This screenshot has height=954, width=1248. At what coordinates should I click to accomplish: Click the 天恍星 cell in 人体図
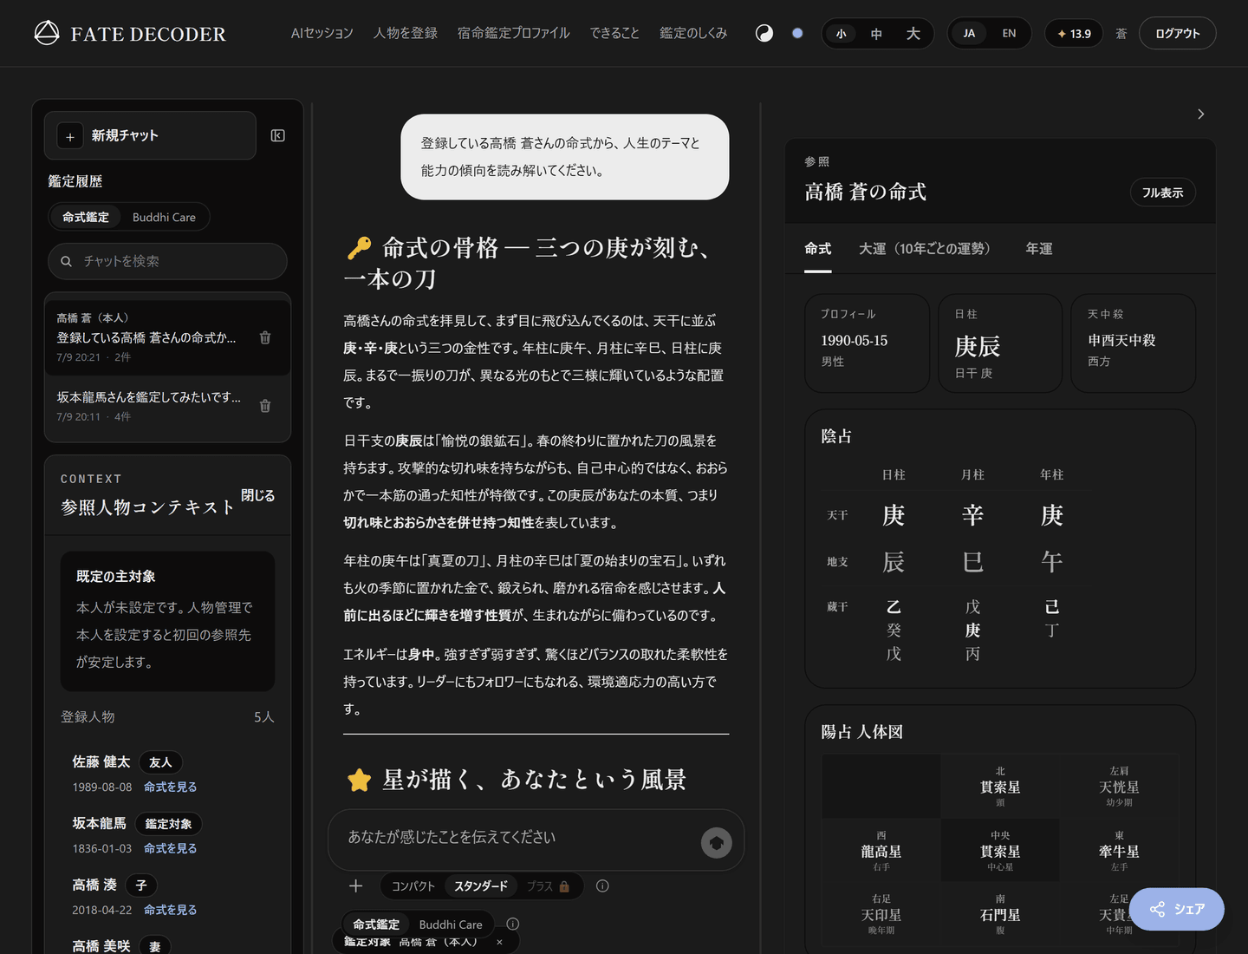(1119, 787)
